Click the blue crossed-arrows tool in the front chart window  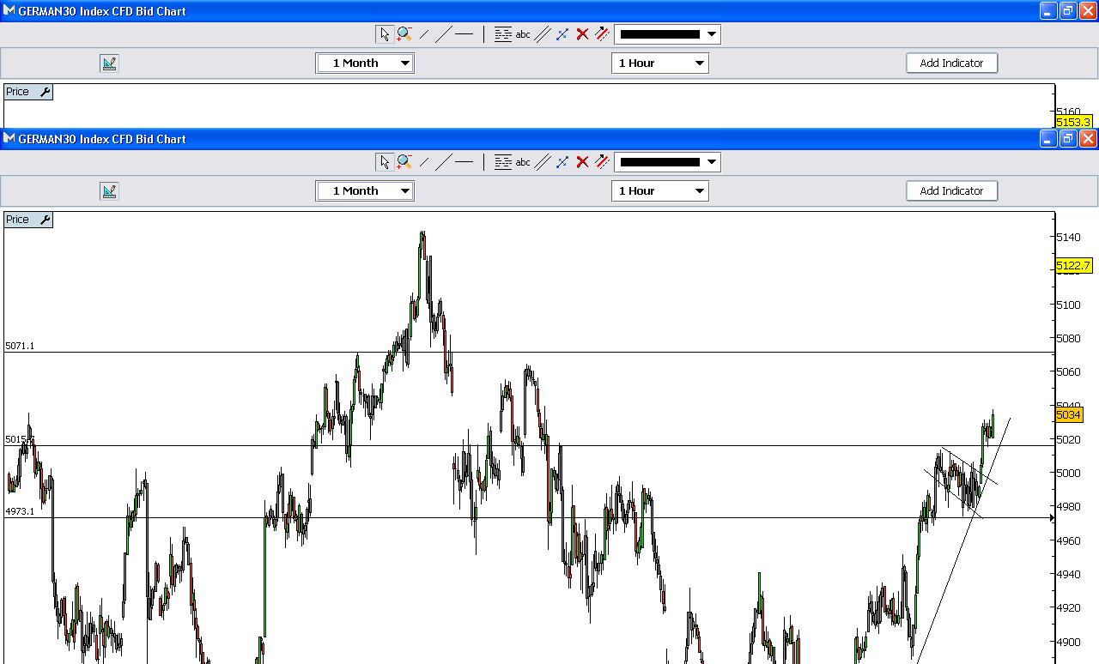(x=562, y=162)
